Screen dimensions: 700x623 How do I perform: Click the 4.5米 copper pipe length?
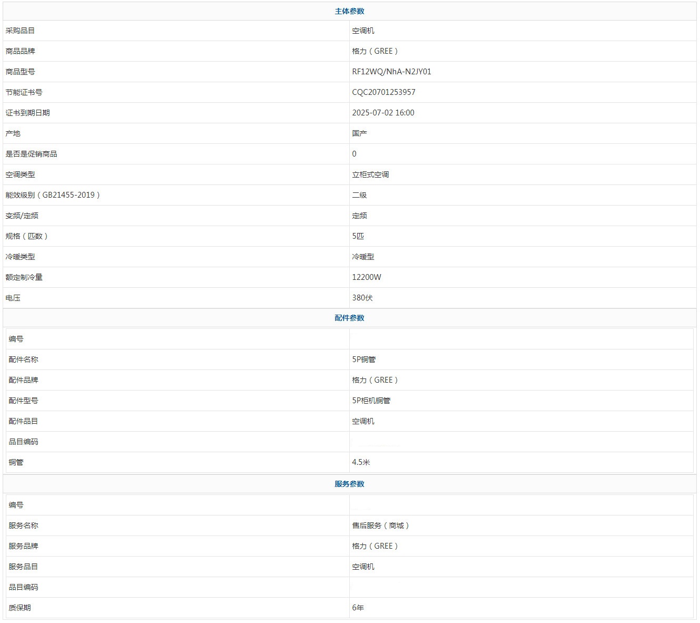(361, 462)
